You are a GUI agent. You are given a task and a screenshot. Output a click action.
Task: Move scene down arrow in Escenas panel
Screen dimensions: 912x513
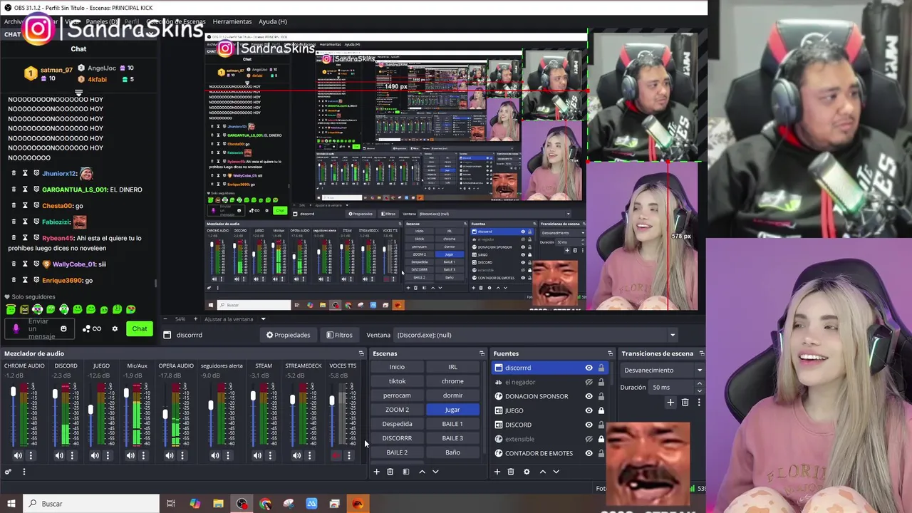435,472
